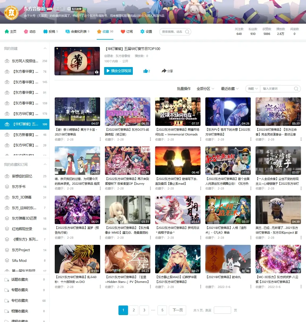Open the 【东方春华宴】 folder with 76 items

pyautogui.click(x=24, y=72)
